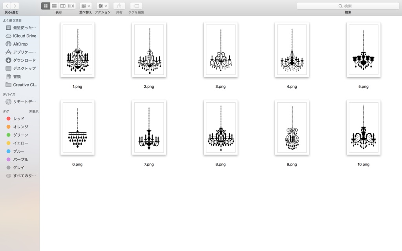Click the 2.png file name label
Image resolution: width=402 pixels, height=251 pixels.
point(149,87)
